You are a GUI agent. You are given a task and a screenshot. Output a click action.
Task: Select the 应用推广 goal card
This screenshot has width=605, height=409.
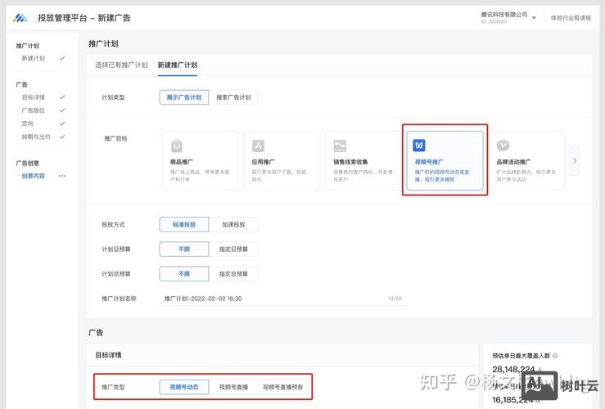pos(282,161)
